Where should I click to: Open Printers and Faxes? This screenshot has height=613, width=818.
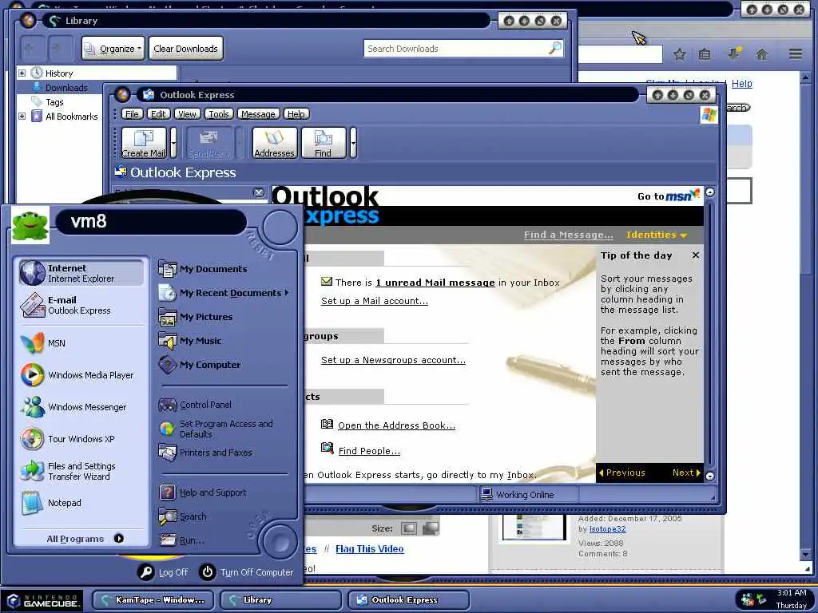point(205,453)
